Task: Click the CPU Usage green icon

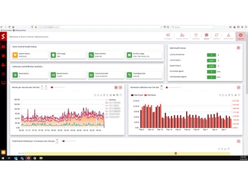Action: [x=53, y=55]
